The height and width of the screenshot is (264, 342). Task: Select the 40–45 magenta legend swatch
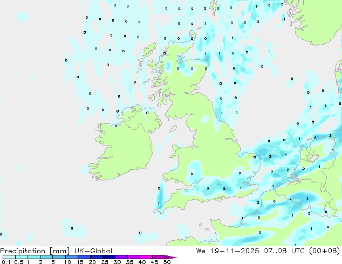pyautogui.click(x=146, y=257)
